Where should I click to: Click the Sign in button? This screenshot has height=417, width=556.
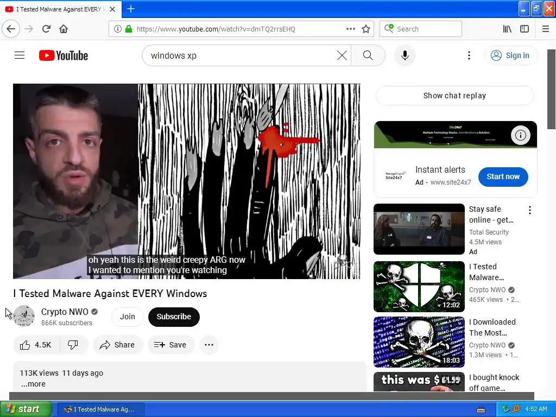click(510, 55)
